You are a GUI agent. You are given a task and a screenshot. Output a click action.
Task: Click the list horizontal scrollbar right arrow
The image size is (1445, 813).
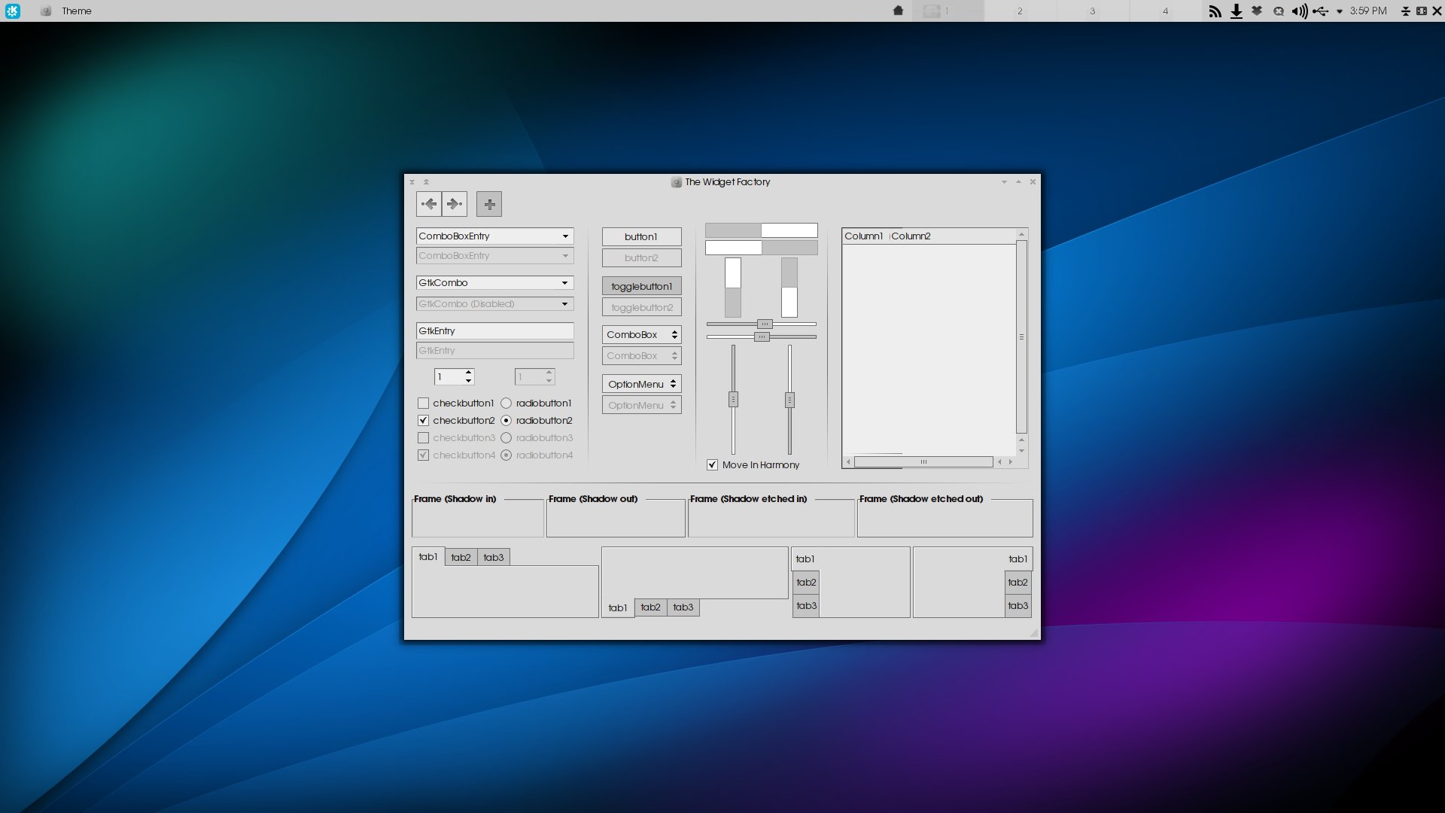[1010, 462]
